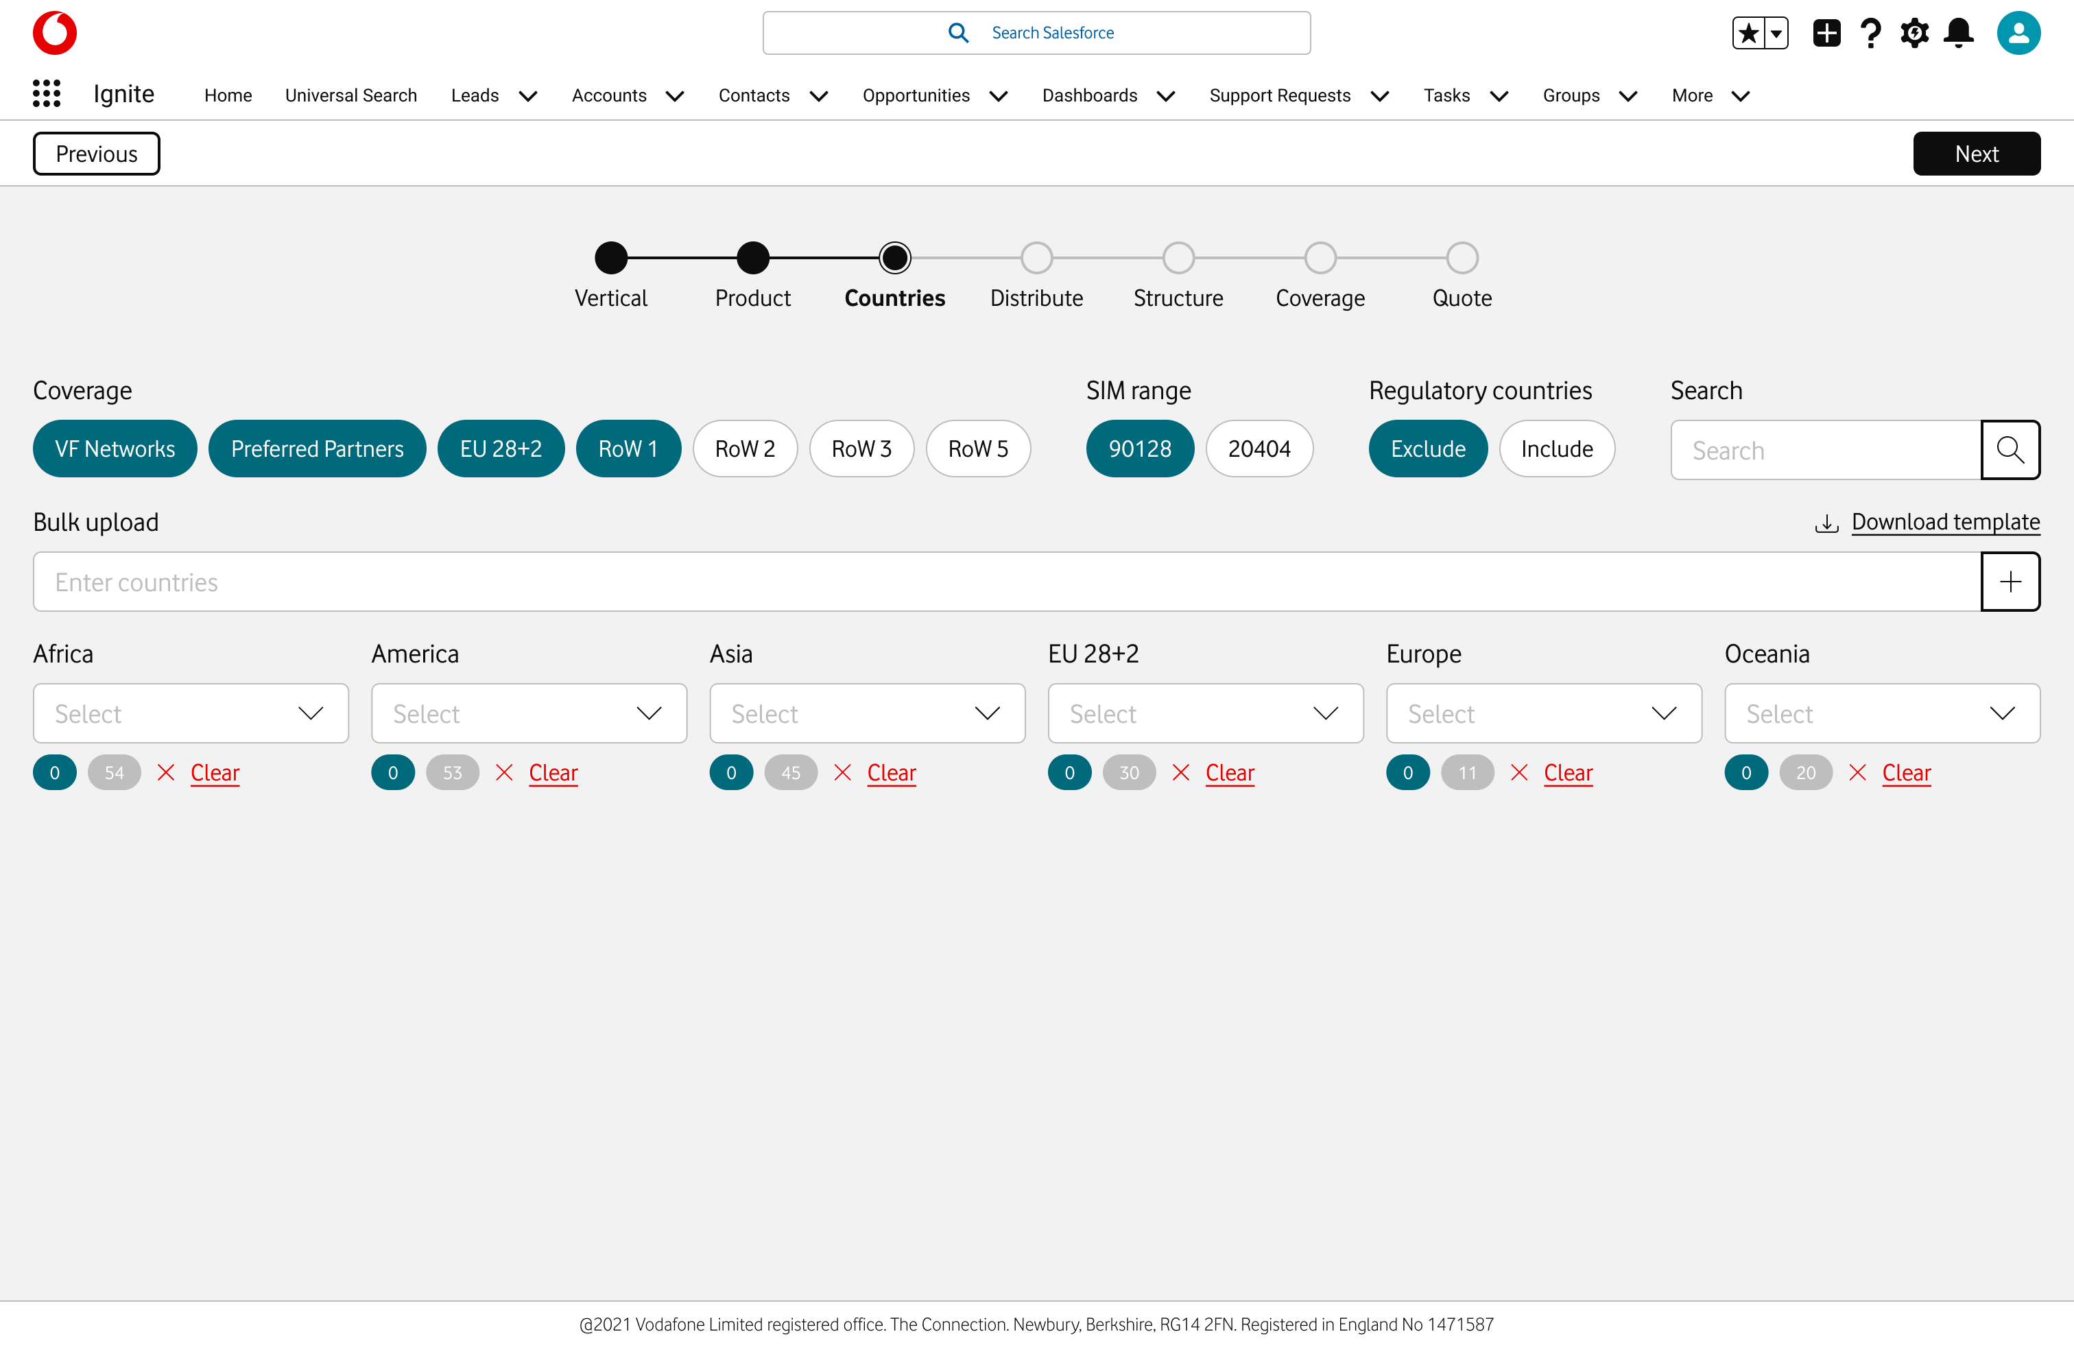Click the Distribute step marker
This screenshot has height=1347, width=2074.
click(1036, 258)
